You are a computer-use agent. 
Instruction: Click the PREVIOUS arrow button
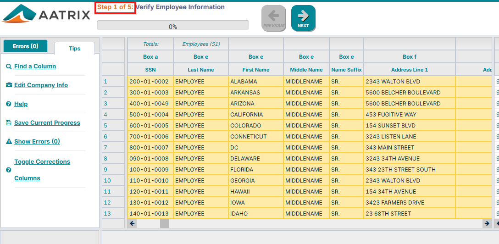tap(274, 18)
